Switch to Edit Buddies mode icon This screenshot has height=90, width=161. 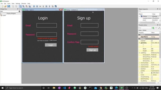pyautogui.click(x=26, y=6)
